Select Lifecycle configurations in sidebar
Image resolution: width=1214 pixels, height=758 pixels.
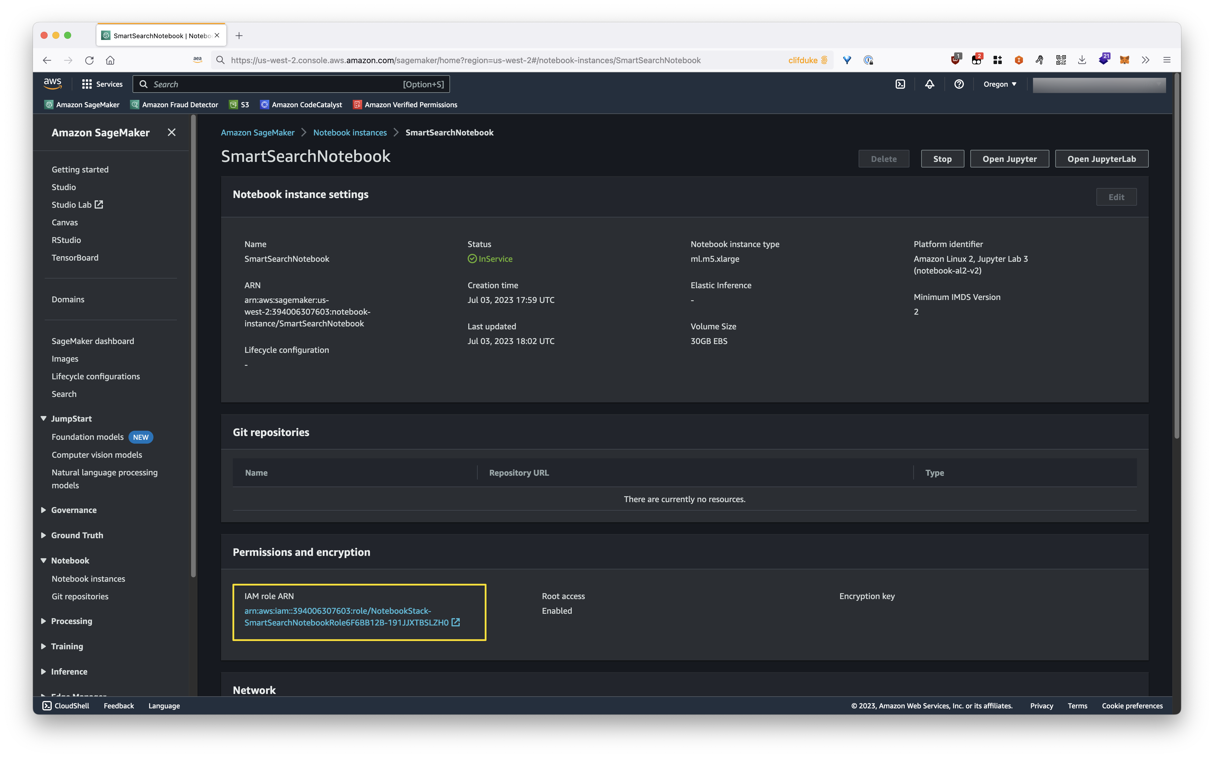click(x=95, y=376)
